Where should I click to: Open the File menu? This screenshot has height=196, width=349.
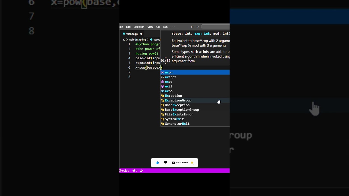[x=121, y=27]
